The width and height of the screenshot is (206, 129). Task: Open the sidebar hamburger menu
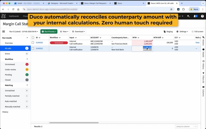click(x=4, y=31)
